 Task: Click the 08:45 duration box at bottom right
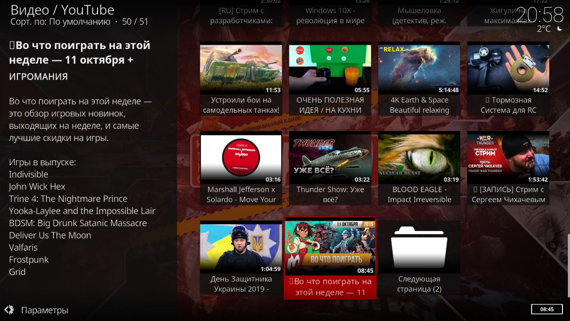tap(547, 309)
